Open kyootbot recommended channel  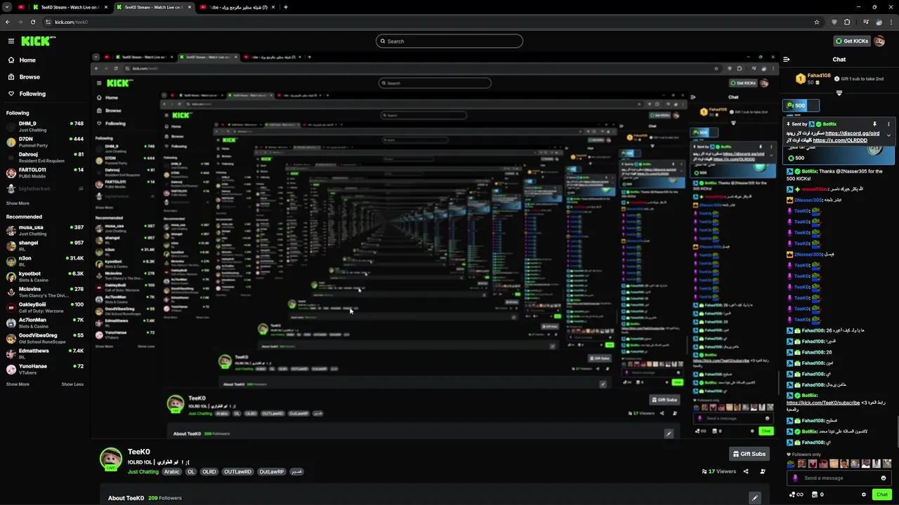coord(44,276)
